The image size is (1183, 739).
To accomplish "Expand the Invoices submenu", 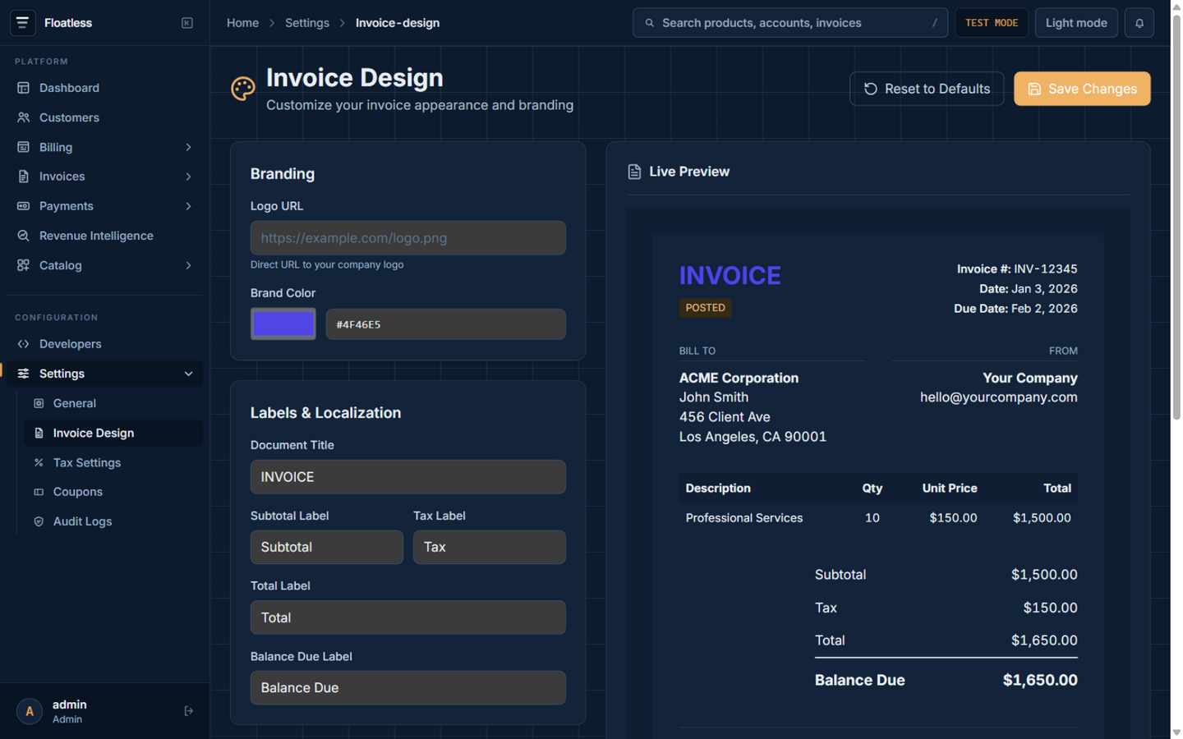I will (x=188, y=177).
